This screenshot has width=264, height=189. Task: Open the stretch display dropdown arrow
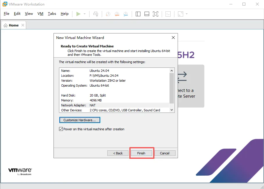[x=187, y=14]
